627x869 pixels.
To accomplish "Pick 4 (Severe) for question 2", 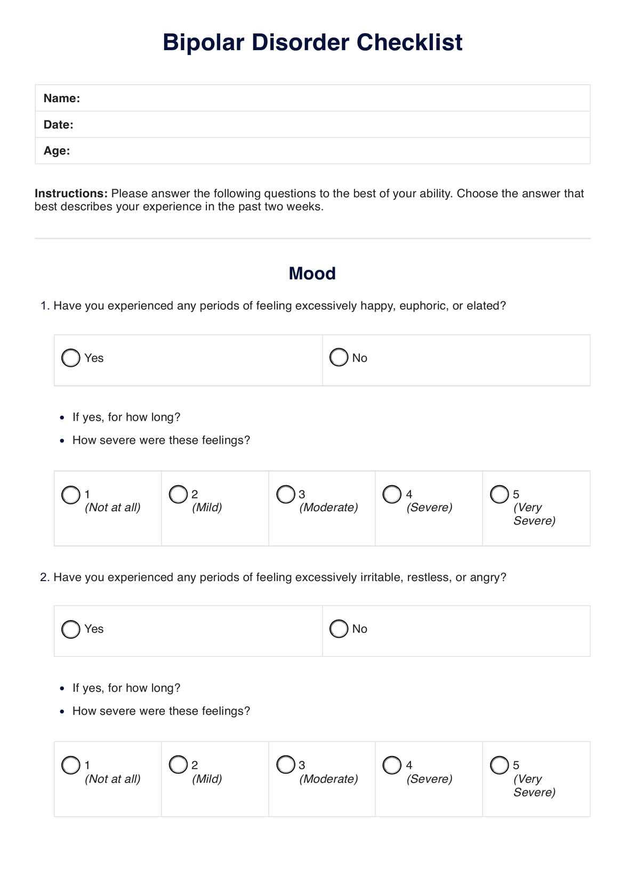I will (392, 765).
